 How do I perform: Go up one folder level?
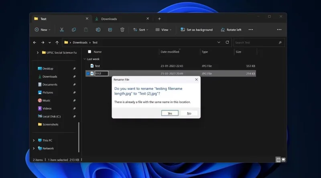57,42
